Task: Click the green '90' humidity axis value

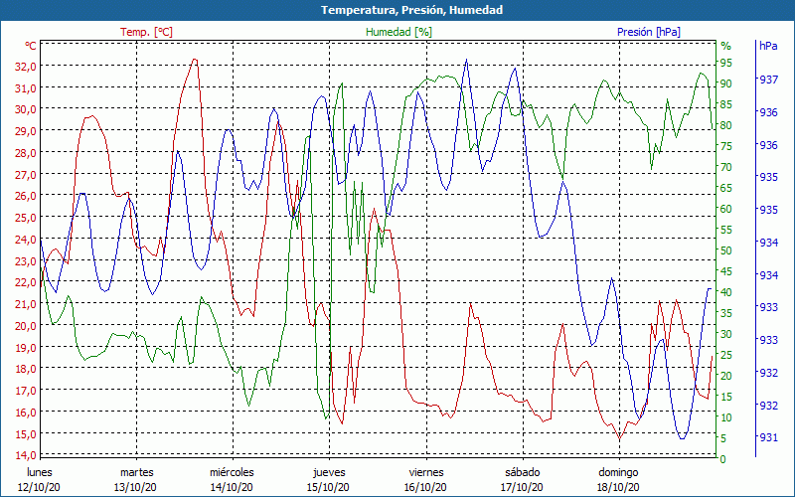Action: click(726, 83)
